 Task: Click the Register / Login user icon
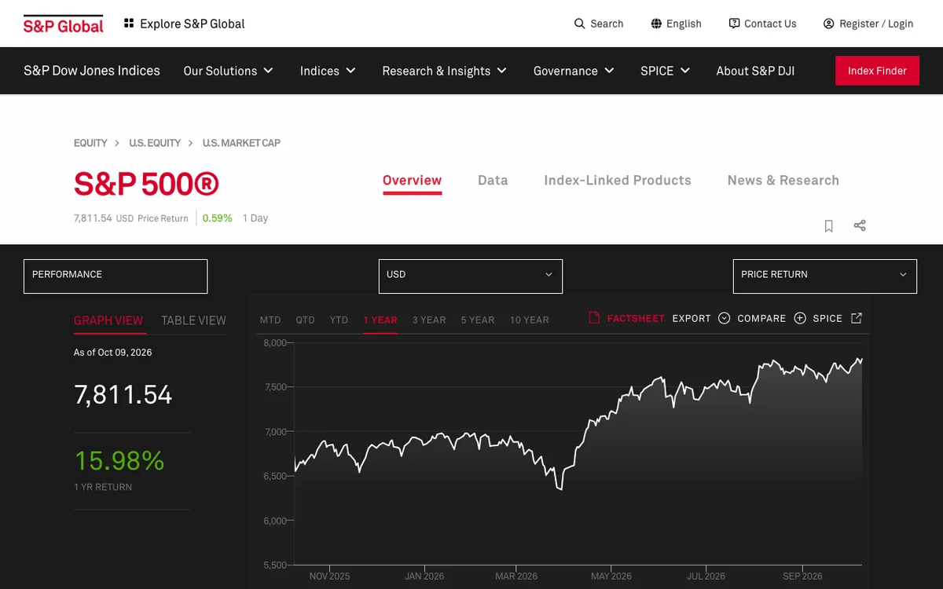pyautogui.click(x=828, y=24)
